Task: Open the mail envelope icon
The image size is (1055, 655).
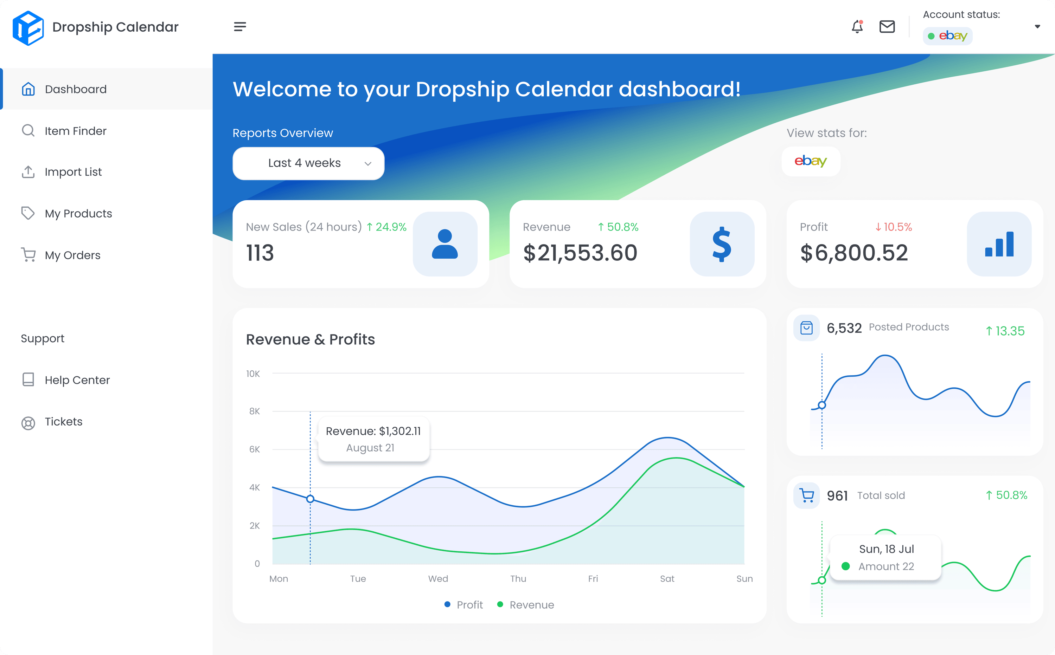Action: (887, 27)
